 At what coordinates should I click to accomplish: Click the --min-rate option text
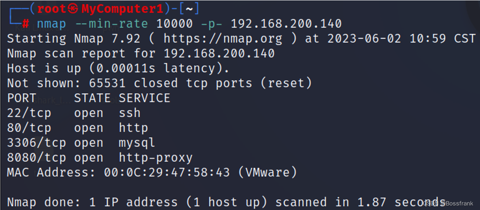(112, 24)
